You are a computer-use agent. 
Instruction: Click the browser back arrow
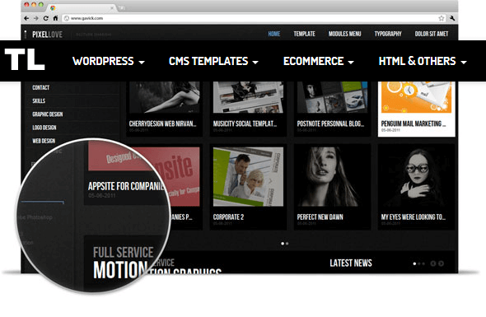[x=26, y=18]
